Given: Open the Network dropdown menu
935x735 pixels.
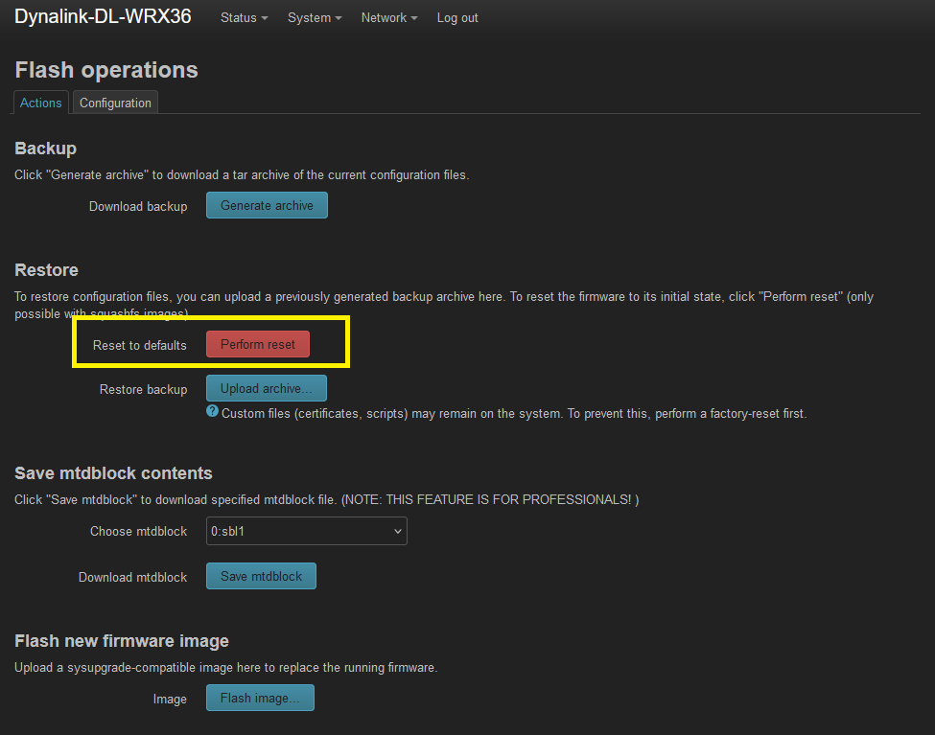Looking at the screenshot, I should [x=388, y=18].
